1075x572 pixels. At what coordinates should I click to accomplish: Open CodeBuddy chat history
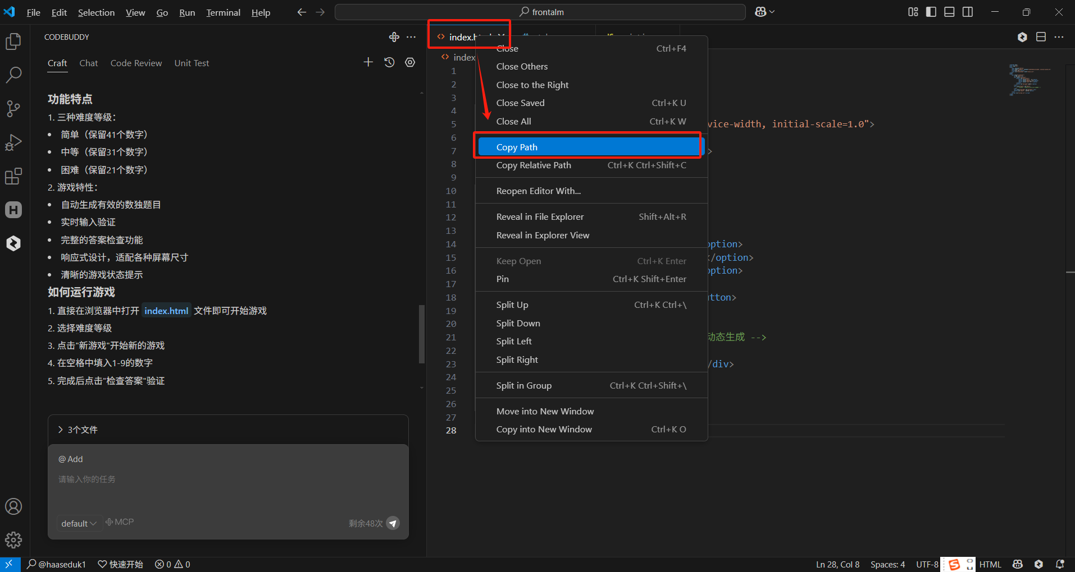pos(389,62)
